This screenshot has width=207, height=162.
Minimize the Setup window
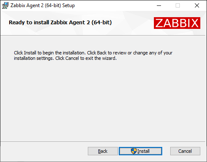pyautogui.click(x=159, y=5)
